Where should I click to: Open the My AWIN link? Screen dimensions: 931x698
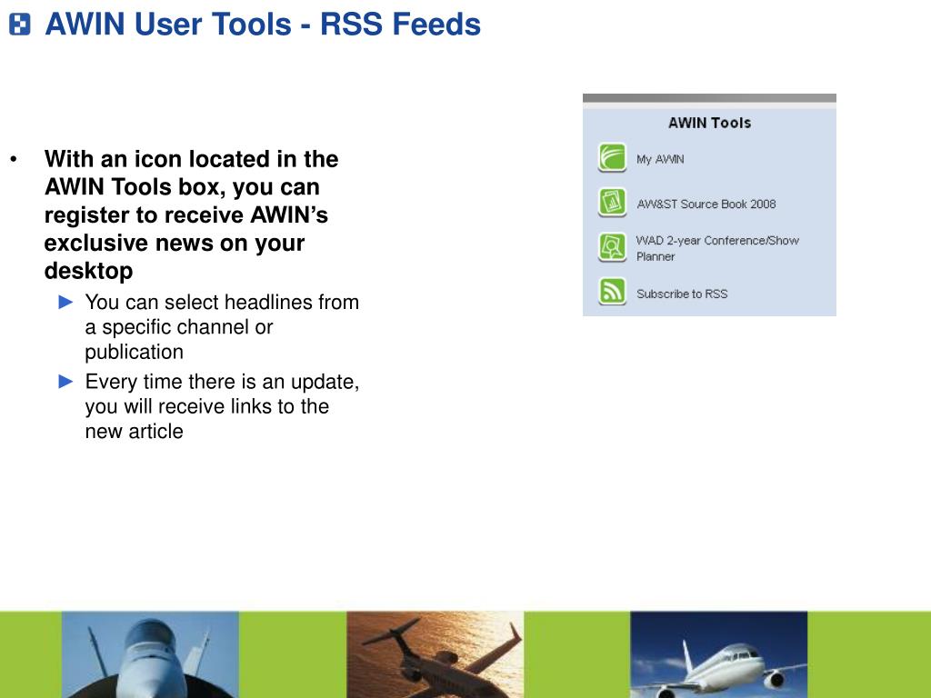[660, 159]
